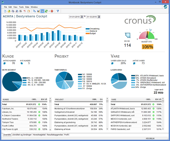
Task: Open the calendar picker for end date 31-12-2010
Action: click(99, 17)
